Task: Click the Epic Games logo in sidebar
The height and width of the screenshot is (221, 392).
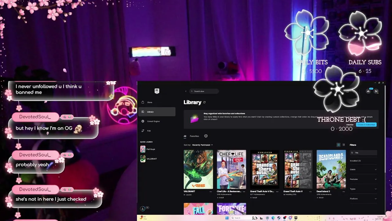Action: [x=157, y=91]
